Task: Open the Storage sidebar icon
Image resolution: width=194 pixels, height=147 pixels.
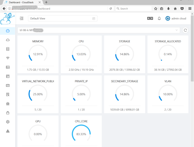Action: coord(8,49)
